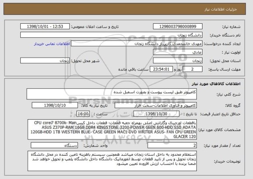Select goods group field کامپیوتر و فناوری اطلاعات

point(155,106)
